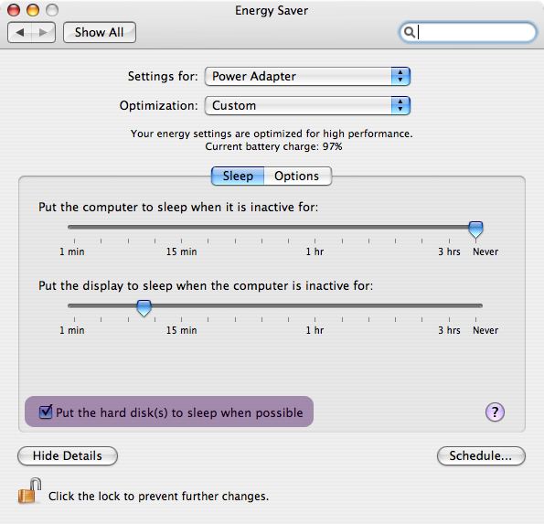The image size is (544, 524).
Task: Click the forward navigation arrow
Action: coord(43,33)
